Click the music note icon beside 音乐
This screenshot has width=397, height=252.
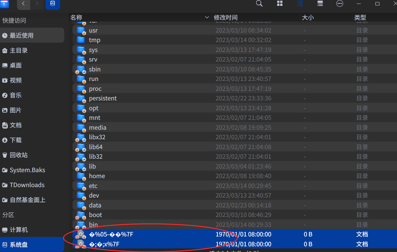point(5,95)
